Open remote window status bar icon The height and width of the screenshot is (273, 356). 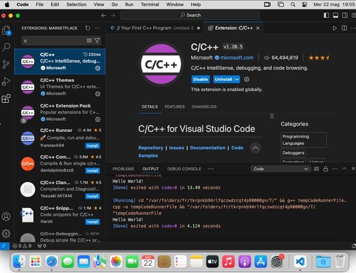[5, 246]
